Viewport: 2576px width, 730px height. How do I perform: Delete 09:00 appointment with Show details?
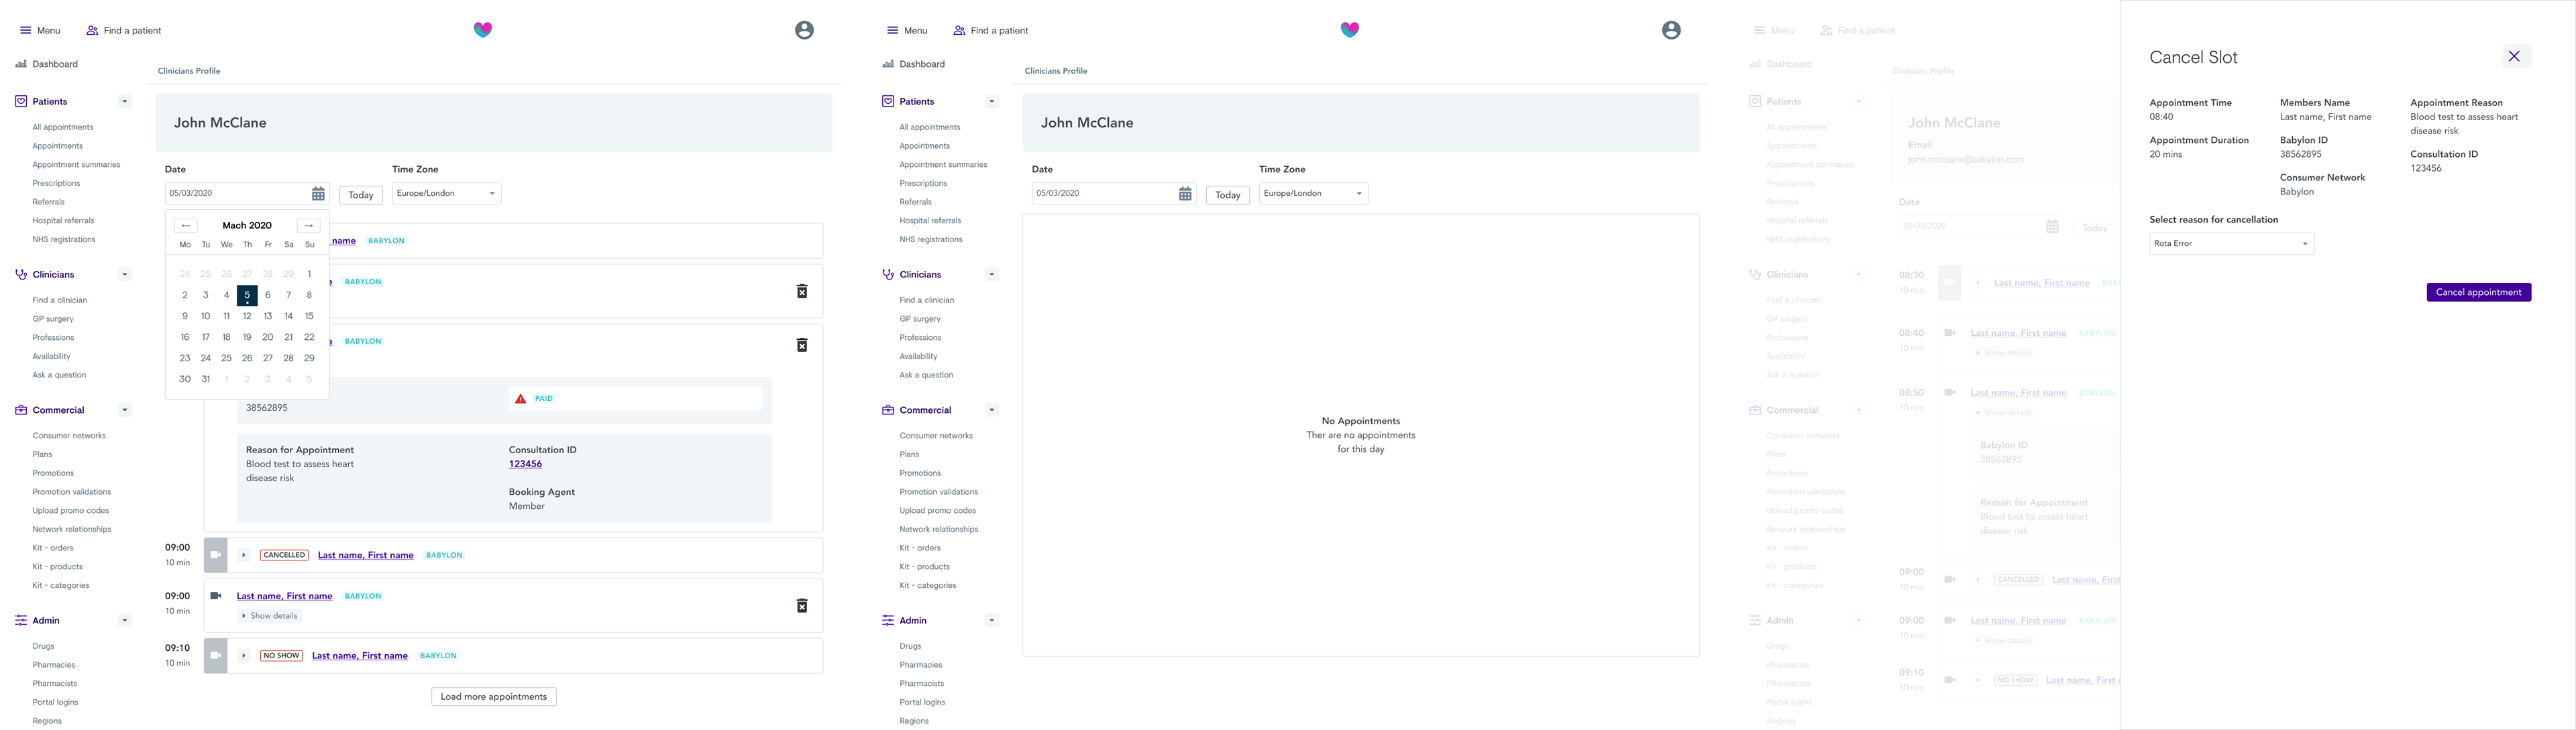[x=802, y=605]
